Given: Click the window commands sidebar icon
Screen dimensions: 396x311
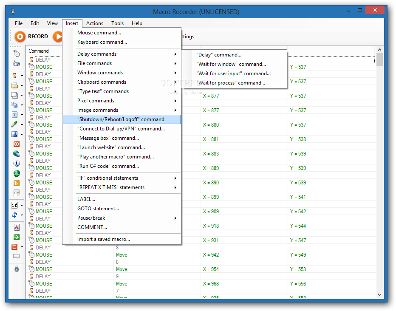Looking at the screenshot, I should (14, 95).
